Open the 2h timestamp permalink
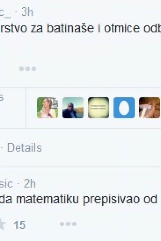Image resolution: width=161 pixels, height=241 pixels. pyautogui.click(x=30, y=183)
